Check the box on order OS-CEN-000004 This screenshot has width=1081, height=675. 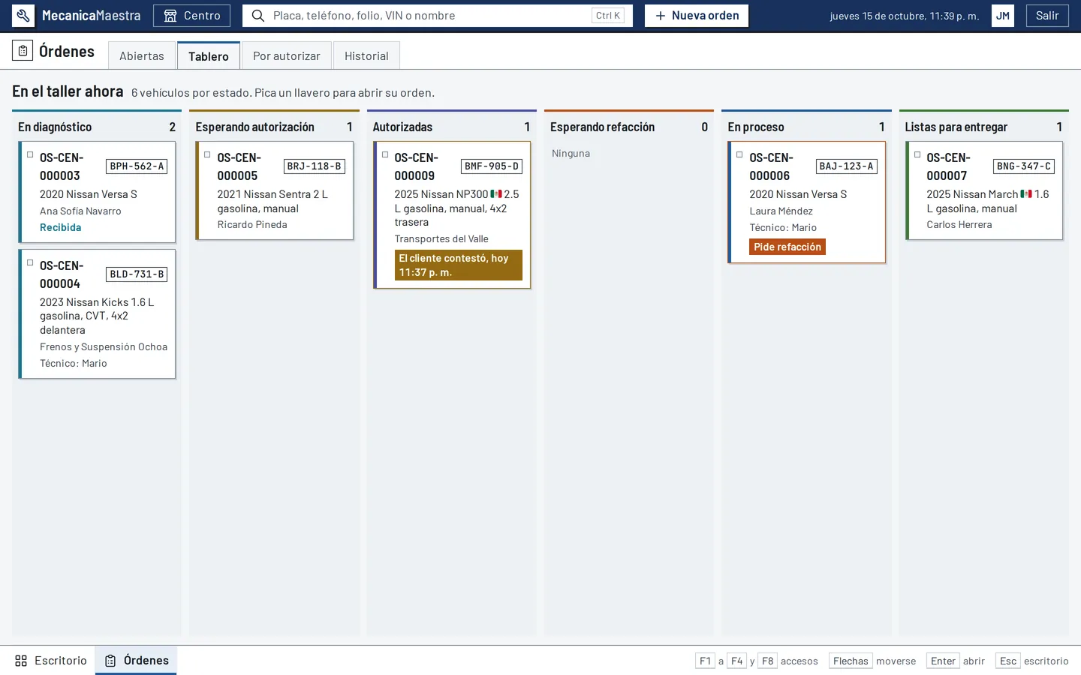point(30,262)
